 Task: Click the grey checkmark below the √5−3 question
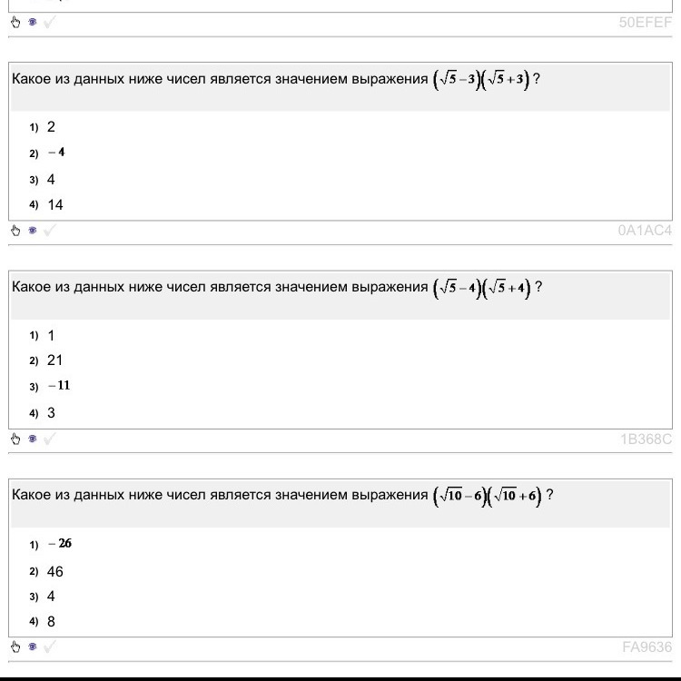[x=49, y=231]
